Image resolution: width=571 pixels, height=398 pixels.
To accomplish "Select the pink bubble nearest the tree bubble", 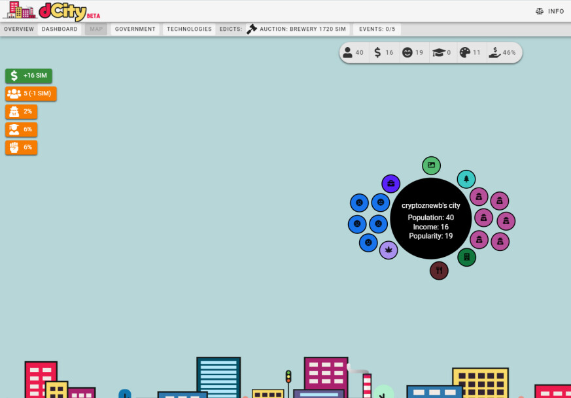I will [x=479, y=197].
